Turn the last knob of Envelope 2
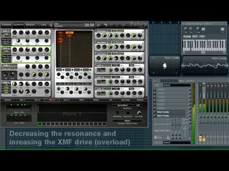229x171 pixels. pos(140,47)
